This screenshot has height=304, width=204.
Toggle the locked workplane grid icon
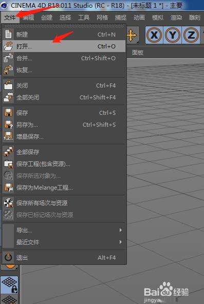[10, 284]
